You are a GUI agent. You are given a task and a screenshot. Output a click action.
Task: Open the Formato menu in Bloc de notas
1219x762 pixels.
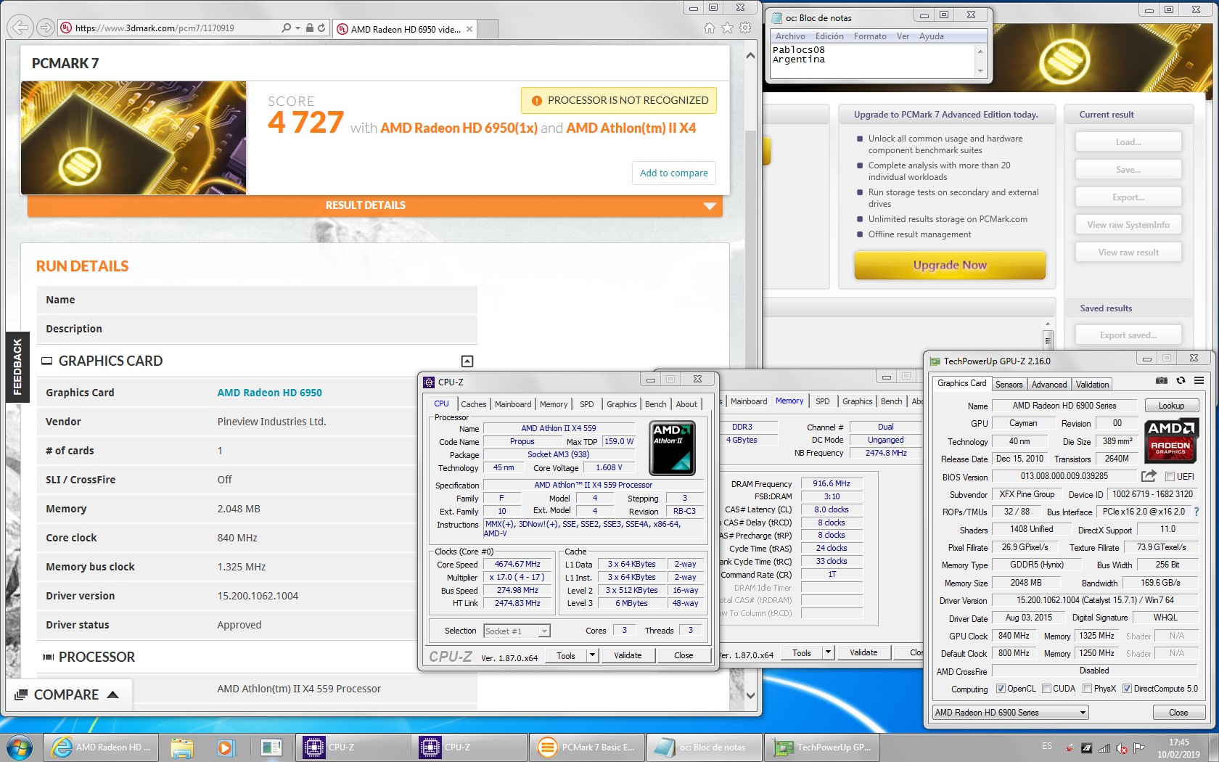[x=870, y=36]
